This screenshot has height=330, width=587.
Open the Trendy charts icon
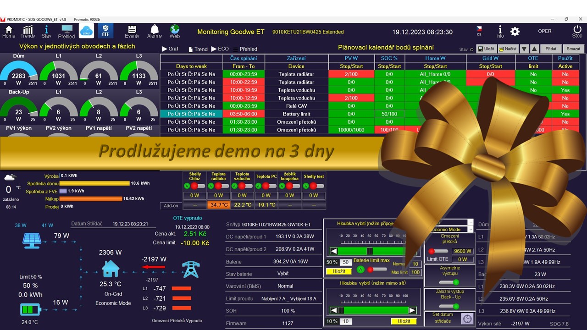28,31
